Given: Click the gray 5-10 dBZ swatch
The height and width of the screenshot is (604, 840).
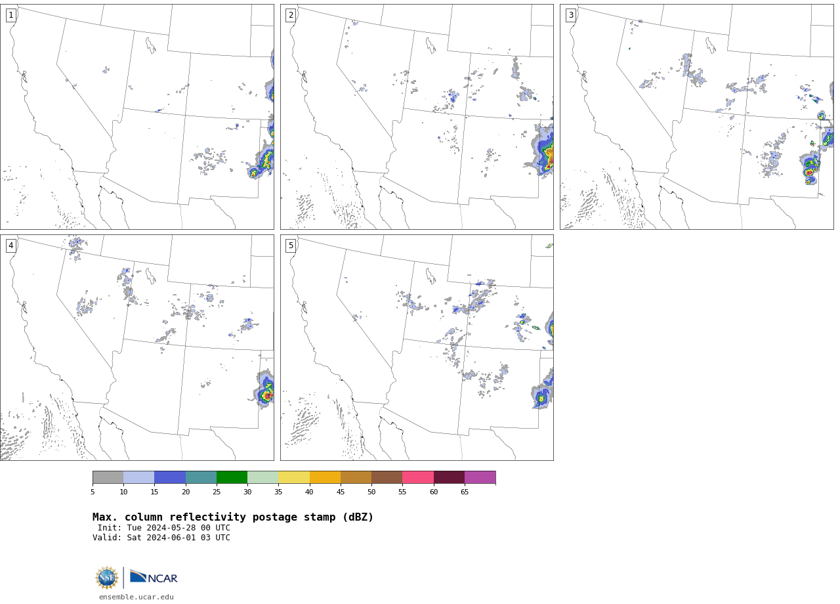Looking at the screenshot, I should 108,477.
